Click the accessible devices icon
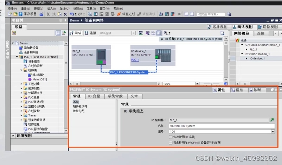 point(161,14)
